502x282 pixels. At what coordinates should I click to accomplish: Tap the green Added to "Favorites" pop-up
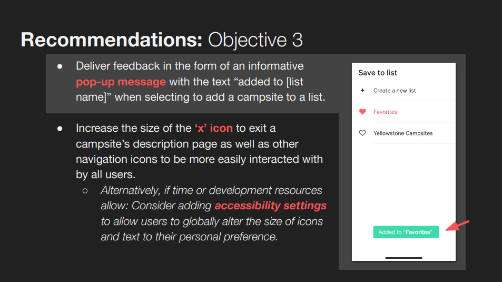406,232
